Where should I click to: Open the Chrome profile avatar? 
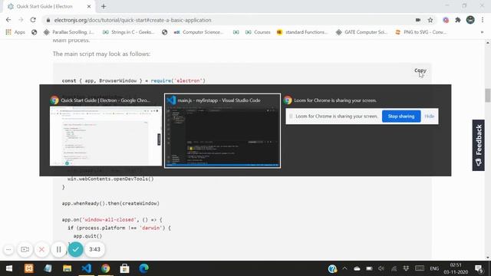click(x=470, y=20)
